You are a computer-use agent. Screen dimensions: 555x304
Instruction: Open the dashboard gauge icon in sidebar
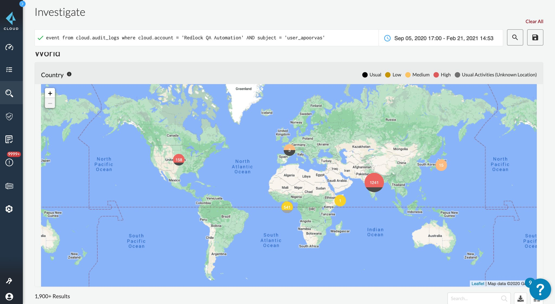point(9,47)
